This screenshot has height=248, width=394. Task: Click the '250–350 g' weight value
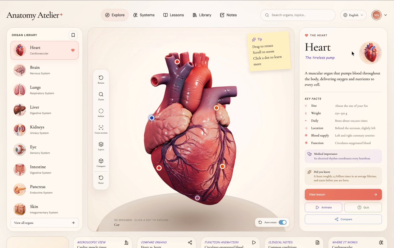pos(341,114)
